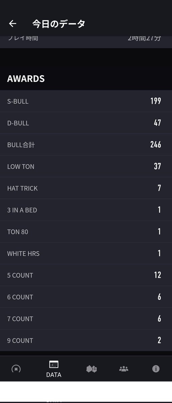Select the 9 COUNT row
The image size is (172, 403).
point(86,340)
